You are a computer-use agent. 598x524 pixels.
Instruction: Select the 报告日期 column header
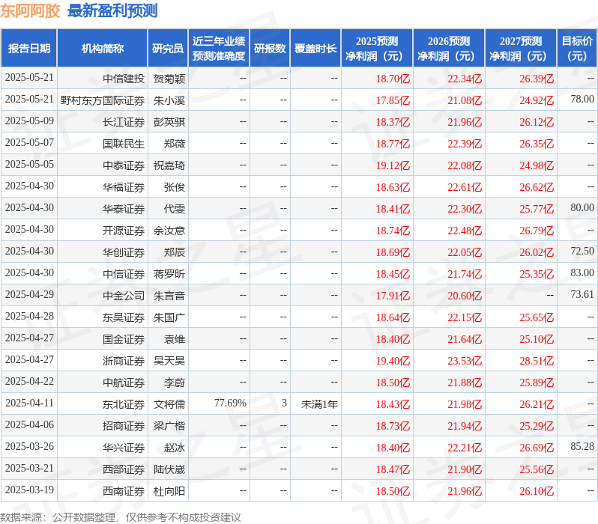(29, 49)
